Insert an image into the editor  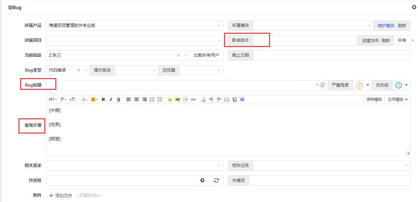(178, 100)
